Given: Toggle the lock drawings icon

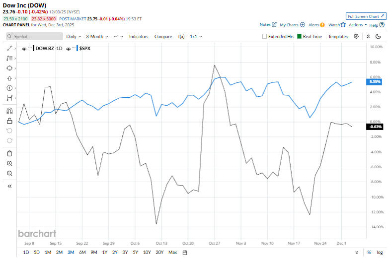Looking at the screenshot, I should click(9, 121).
